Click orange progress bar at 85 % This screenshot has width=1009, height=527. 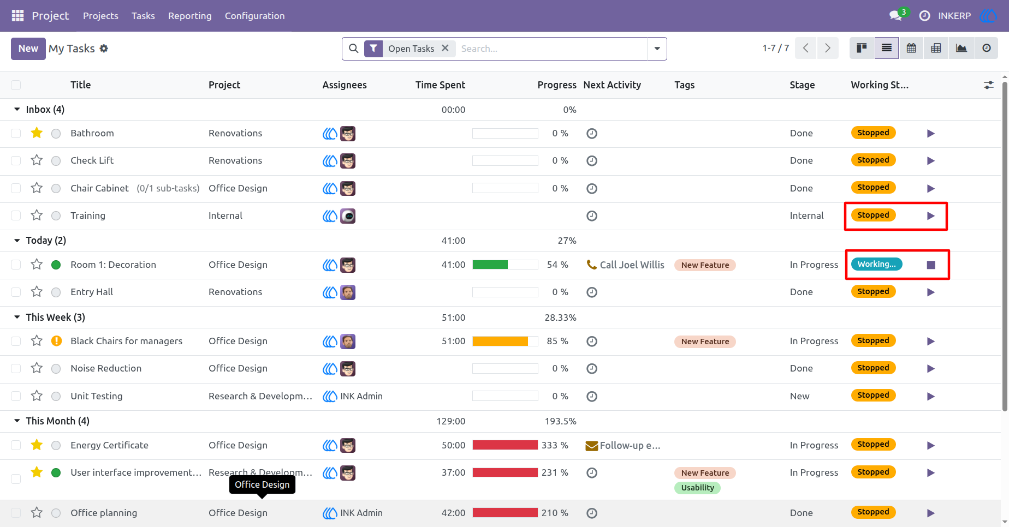[505, 341]
